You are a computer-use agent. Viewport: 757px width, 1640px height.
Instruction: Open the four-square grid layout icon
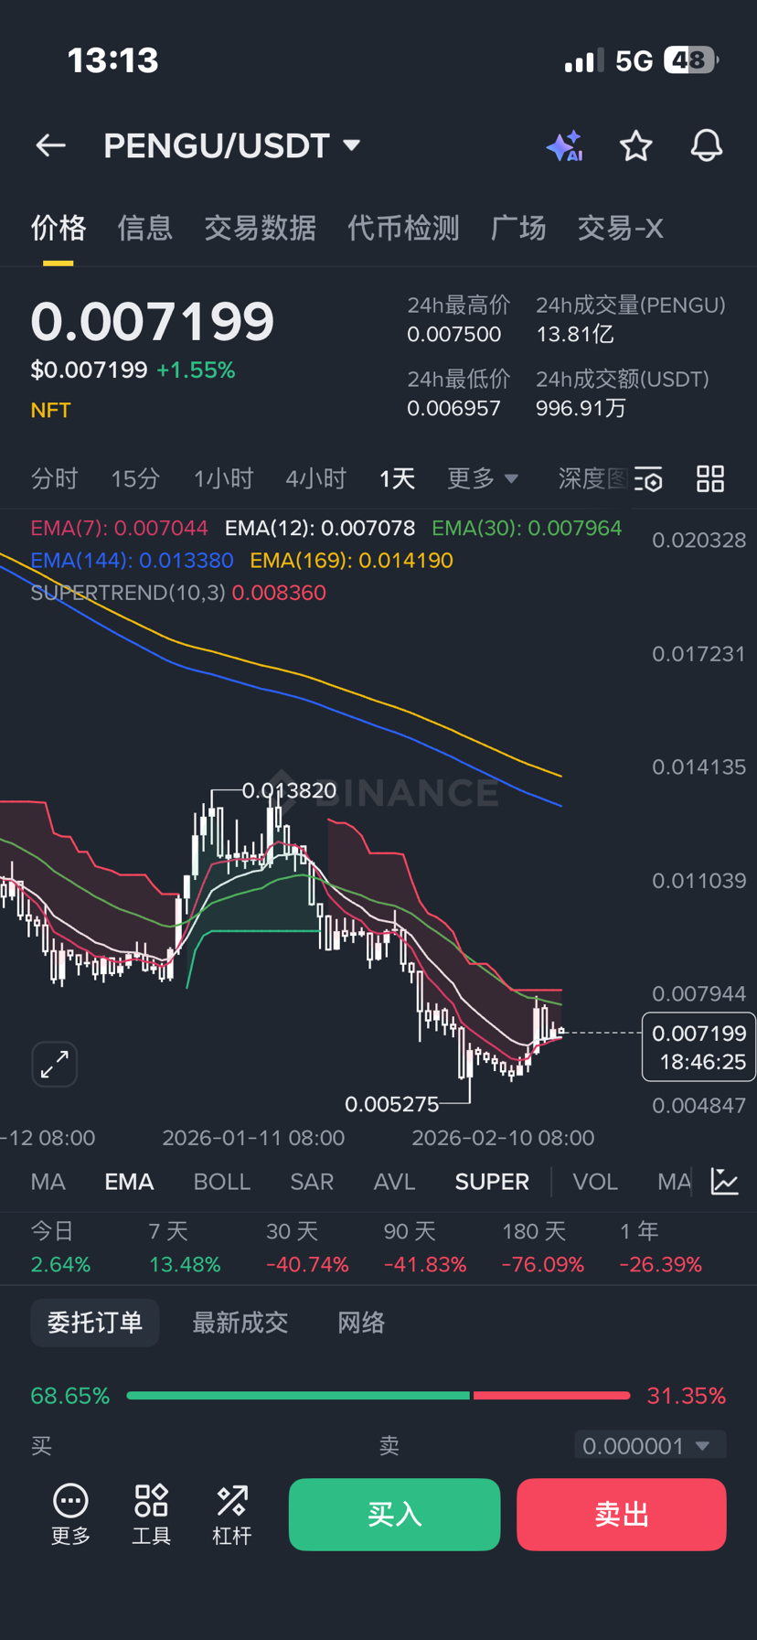click(710, 479)
